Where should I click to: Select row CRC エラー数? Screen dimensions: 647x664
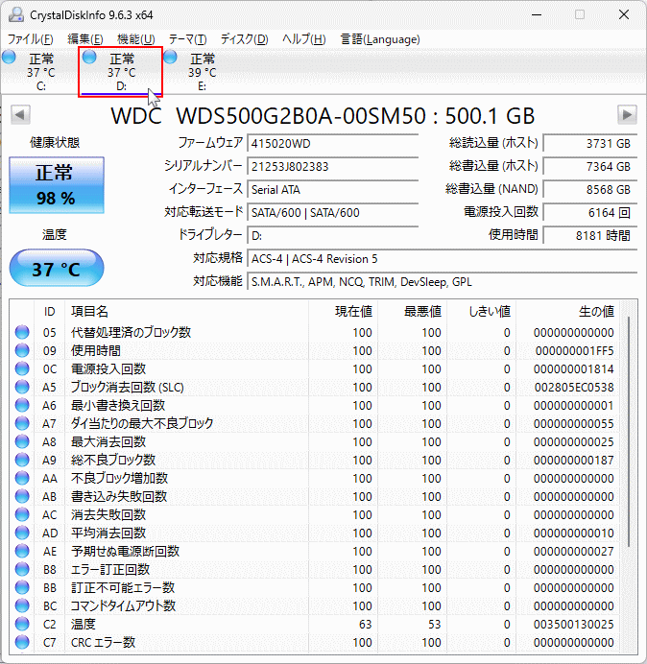[x=315, y=642]
